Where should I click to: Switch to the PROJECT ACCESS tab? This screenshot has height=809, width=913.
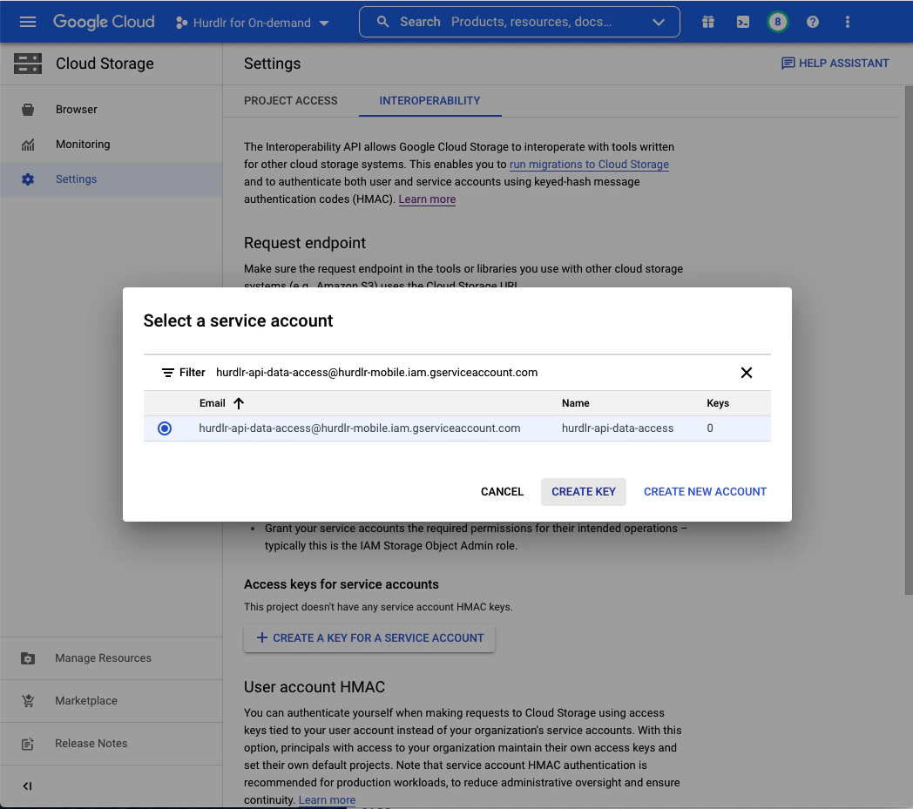(x=291, y=101)
